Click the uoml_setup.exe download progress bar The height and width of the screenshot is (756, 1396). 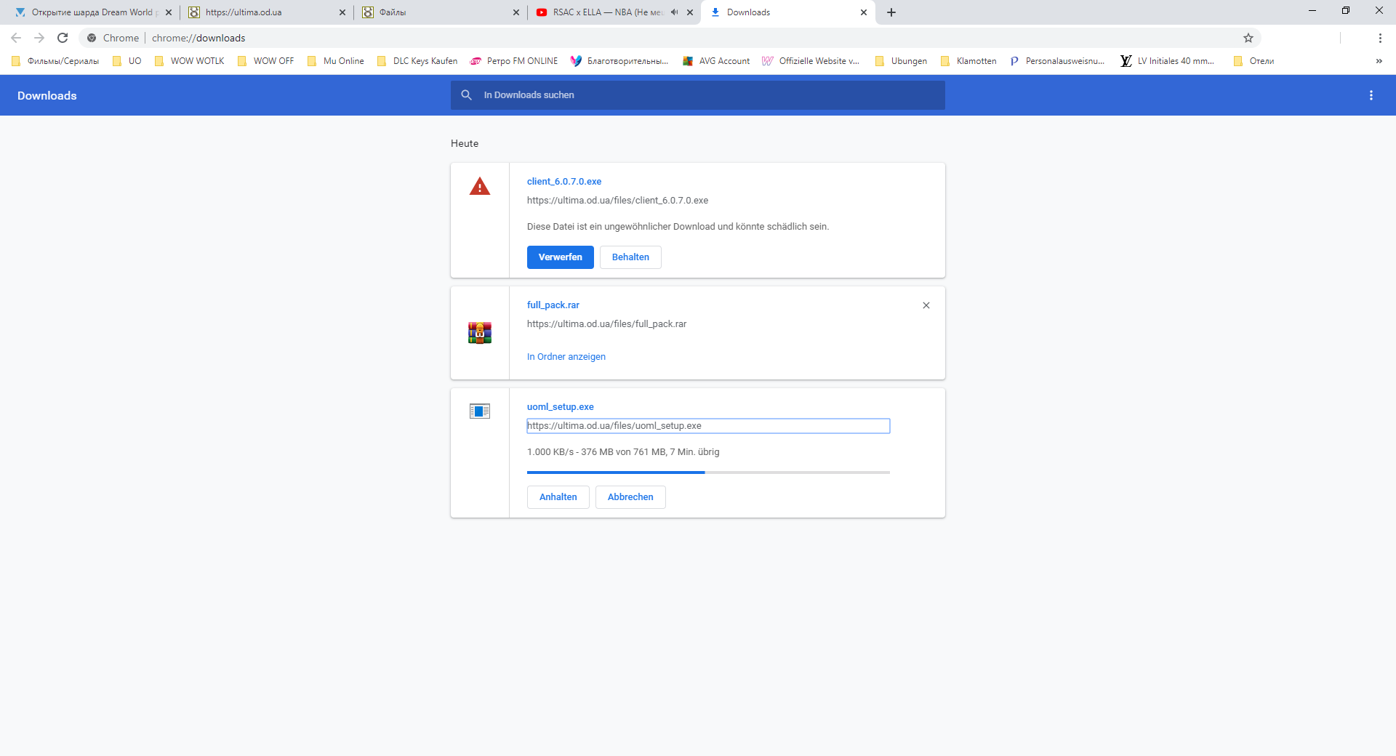708,472
